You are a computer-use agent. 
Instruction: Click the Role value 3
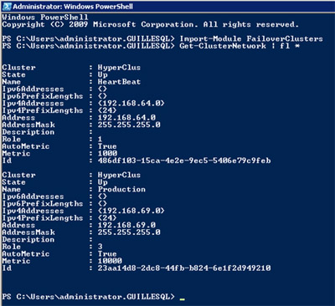100,247
